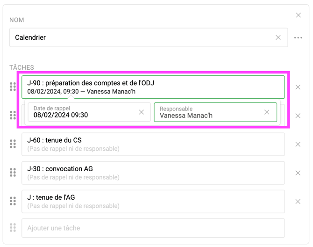Close the panel with top-right X
Screen dimensions: 313x247
pos(299,15)
